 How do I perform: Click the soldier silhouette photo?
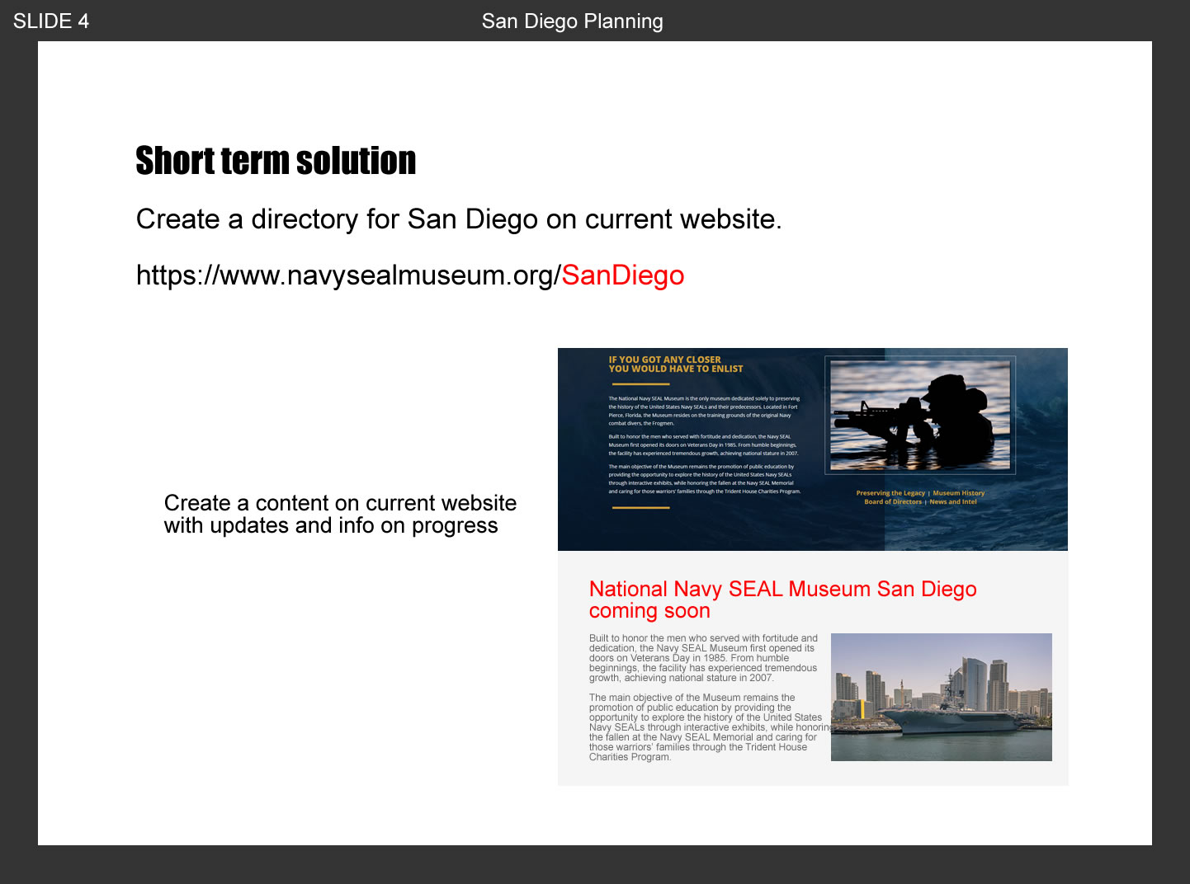coord(920,415)
